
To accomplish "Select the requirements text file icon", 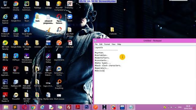I will (59, 57).
